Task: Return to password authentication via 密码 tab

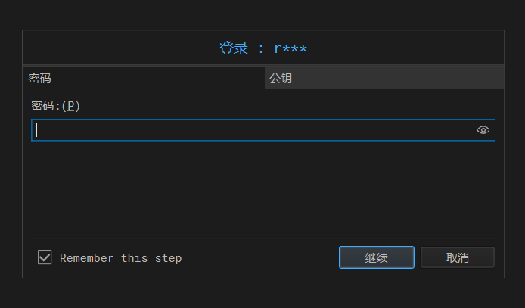Action: coord(144,78)
